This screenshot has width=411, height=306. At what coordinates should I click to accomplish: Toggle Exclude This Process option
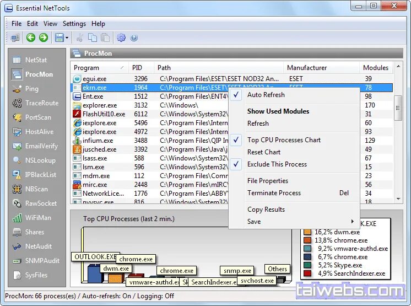[294, 164]
